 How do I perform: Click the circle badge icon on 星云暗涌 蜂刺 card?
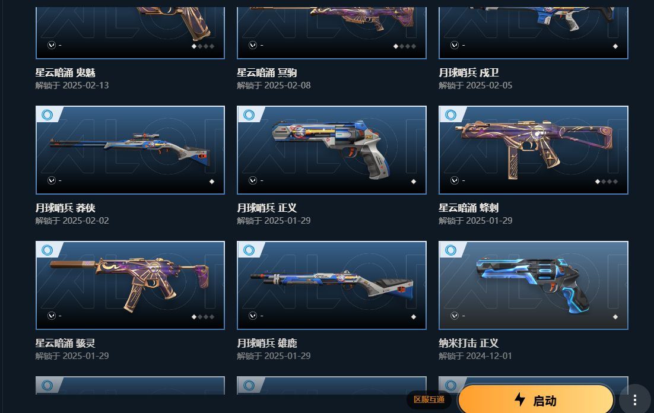coord(450,115)
